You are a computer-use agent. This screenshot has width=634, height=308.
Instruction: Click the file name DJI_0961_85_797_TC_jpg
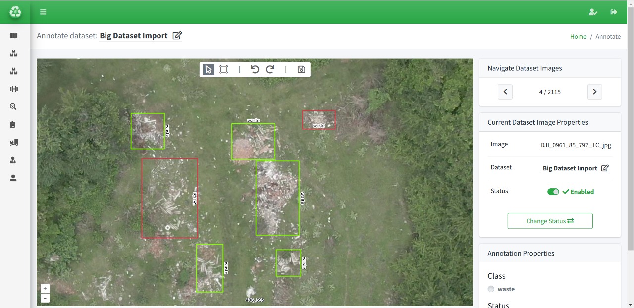coord(576,145)
